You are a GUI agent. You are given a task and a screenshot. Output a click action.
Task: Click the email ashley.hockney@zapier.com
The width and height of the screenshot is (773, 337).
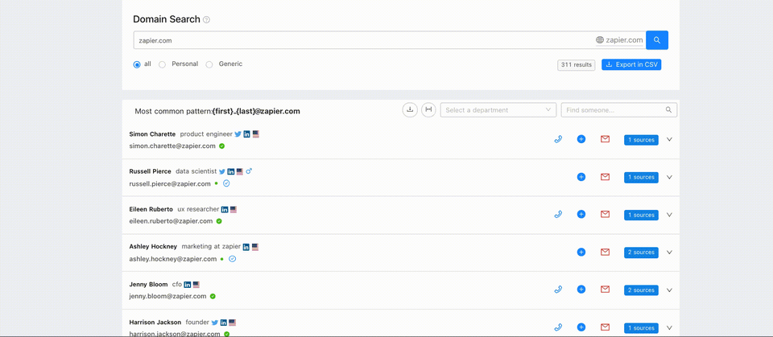click(x=173, y=259)
